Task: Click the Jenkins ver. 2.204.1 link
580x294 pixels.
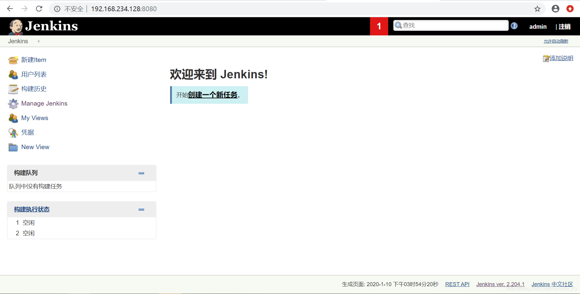Action: click(500, 284)
